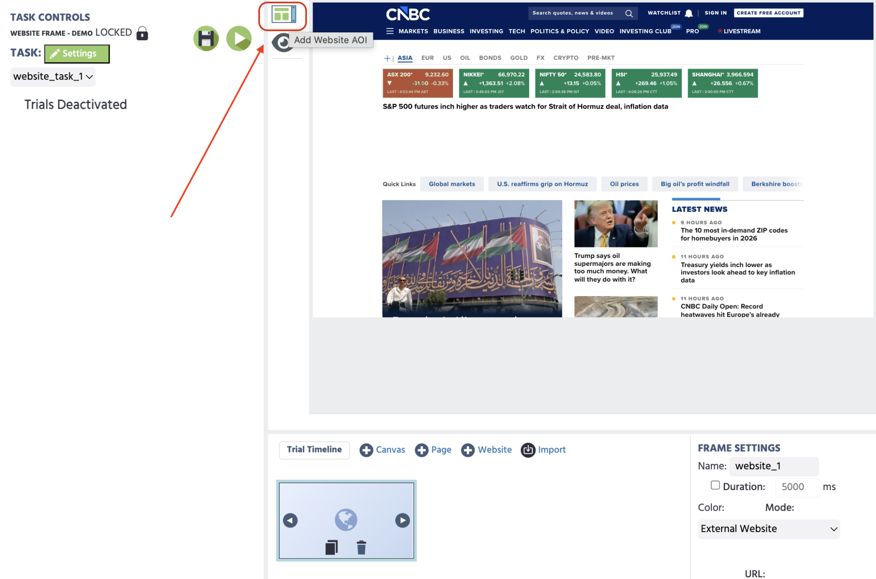
Task: Click the globe icon on website frame
Action: [x=346, y=520]
